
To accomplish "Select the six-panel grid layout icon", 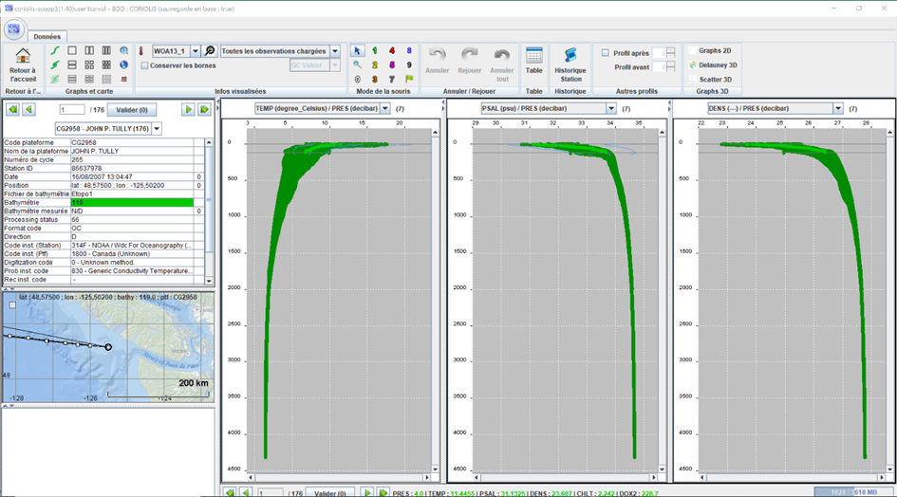I will (x=106, y=65).
